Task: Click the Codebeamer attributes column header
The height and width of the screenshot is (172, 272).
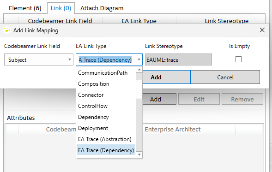Action: coord(47,129)
